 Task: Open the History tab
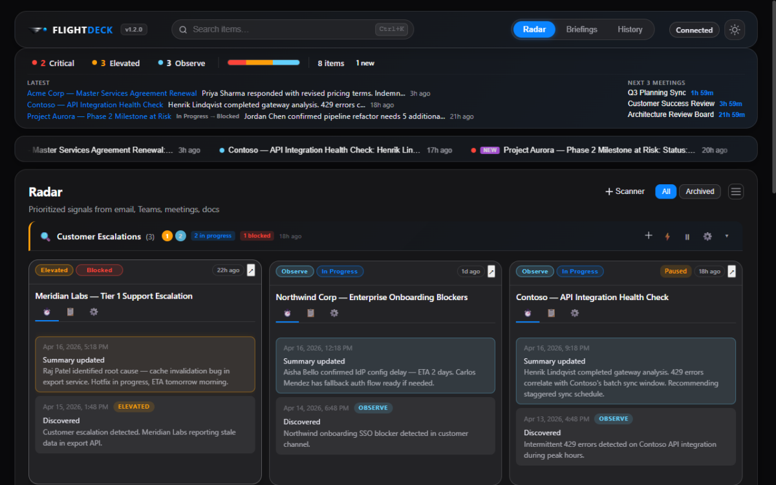tap(630, 30)
